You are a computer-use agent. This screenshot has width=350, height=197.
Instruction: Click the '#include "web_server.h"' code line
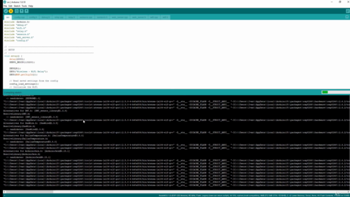19,37
